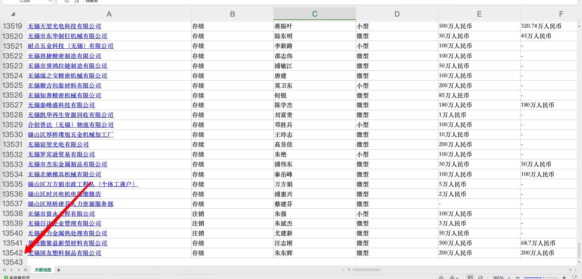Click the zoom in plus icon
This screenshot has height=279, width=582.
click(564, 277)
